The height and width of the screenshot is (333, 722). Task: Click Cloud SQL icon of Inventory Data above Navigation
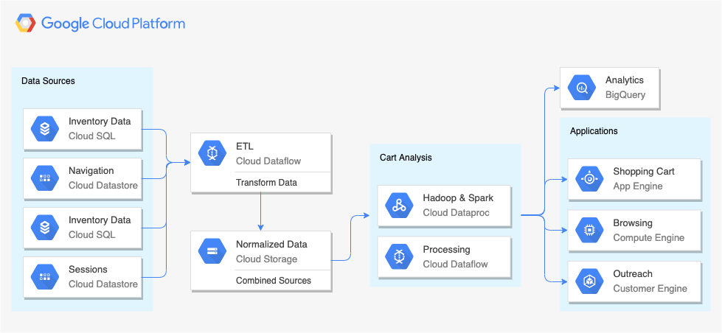(45, 129)
